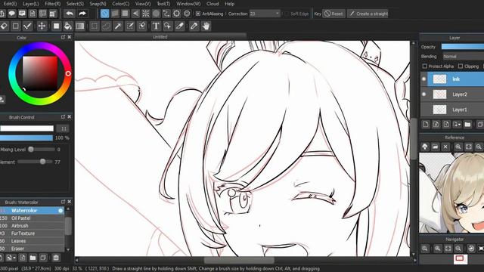Zoom in on the Navigator panel
Viewport: 484px width, 272px height.
click(x=437, y=249)
